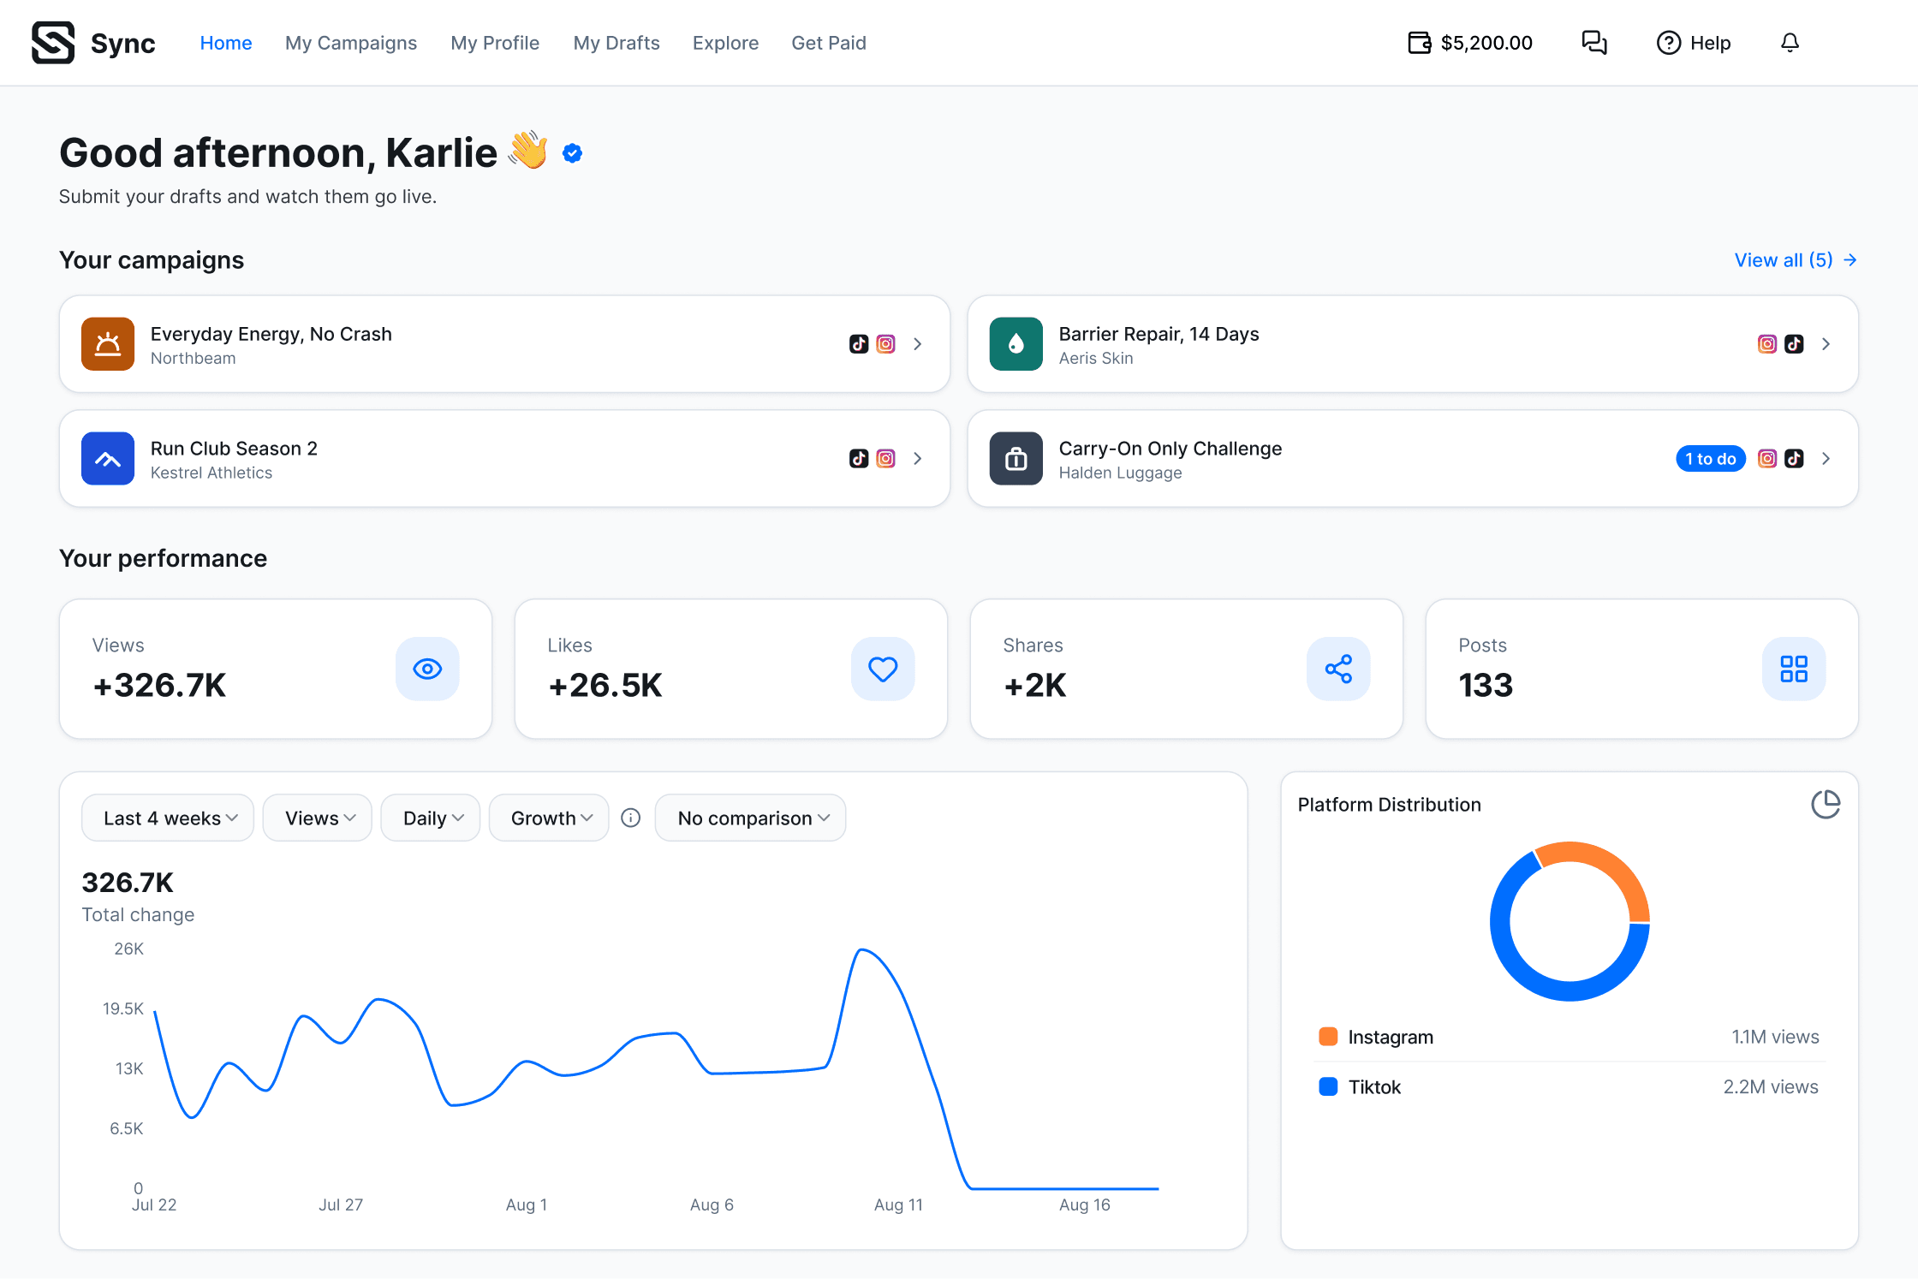Open the Get Paid menu item
This screenshot has height=1279, width=1918.
click(x=829, y=43)
